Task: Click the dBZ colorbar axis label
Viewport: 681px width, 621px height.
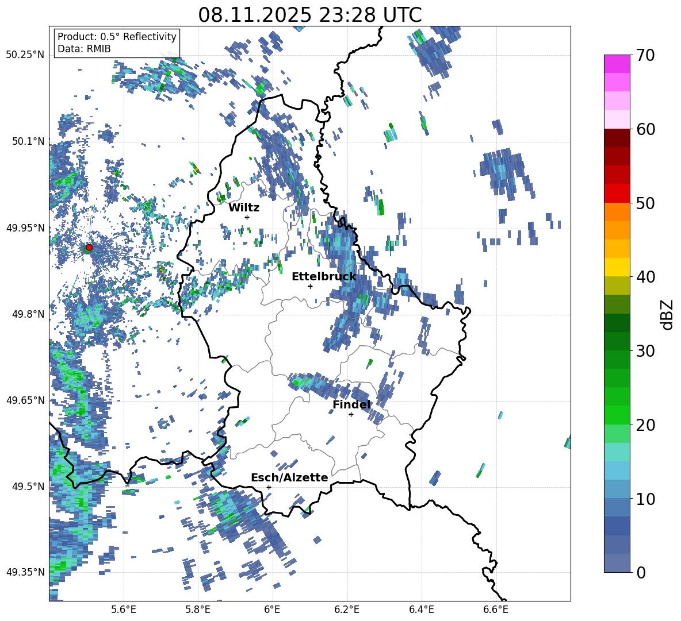Action: click(x=668, y=314)
